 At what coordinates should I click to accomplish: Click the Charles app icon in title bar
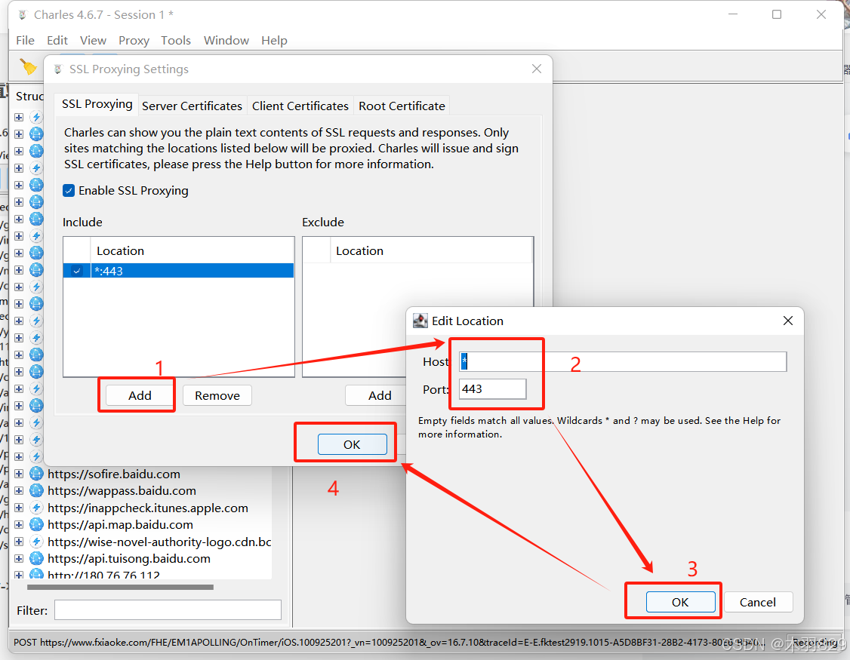coord(22,14)
